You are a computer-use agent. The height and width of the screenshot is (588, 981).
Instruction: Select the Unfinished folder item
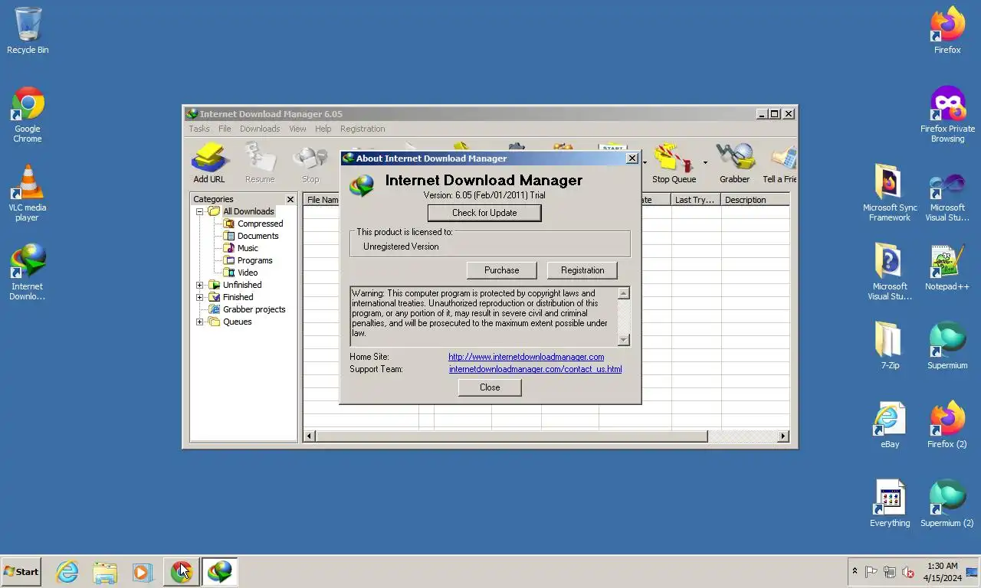click(x=242, y=285)
